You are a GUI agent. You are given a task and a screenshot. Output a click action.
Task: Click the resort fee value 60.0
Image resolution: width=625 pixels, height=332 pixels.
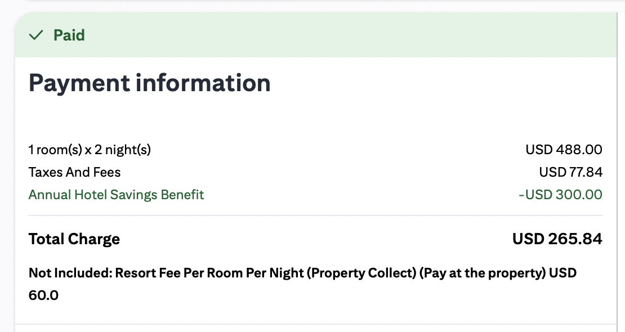pyautogui.click(x=43, y=295)
